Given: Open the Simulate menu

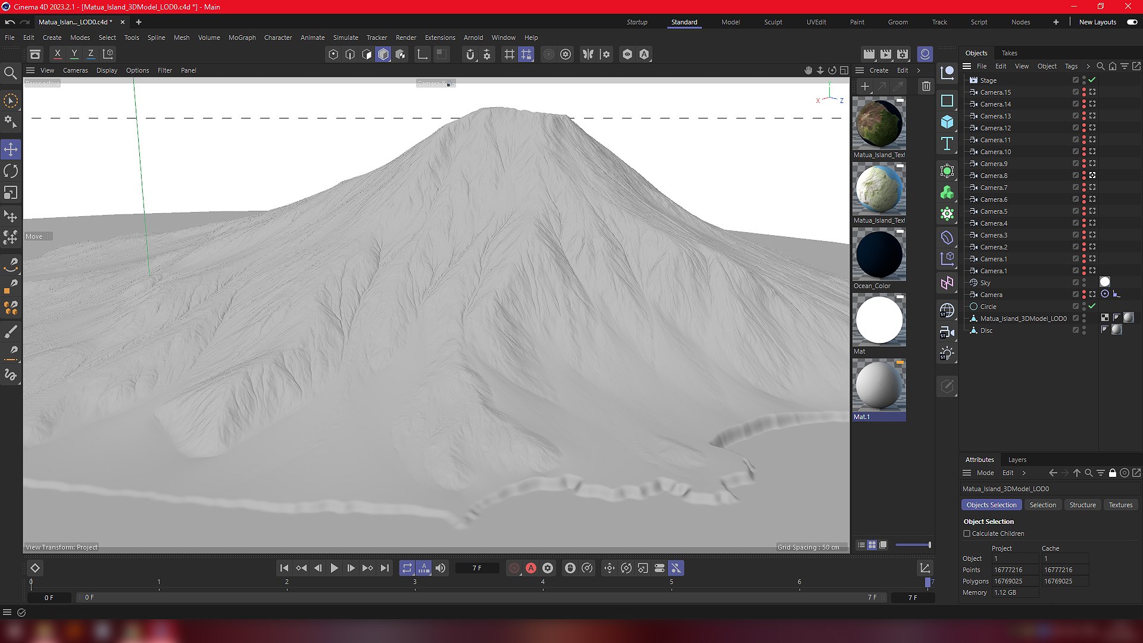Looking at the screenshot, I should click(x=346, y=38).
